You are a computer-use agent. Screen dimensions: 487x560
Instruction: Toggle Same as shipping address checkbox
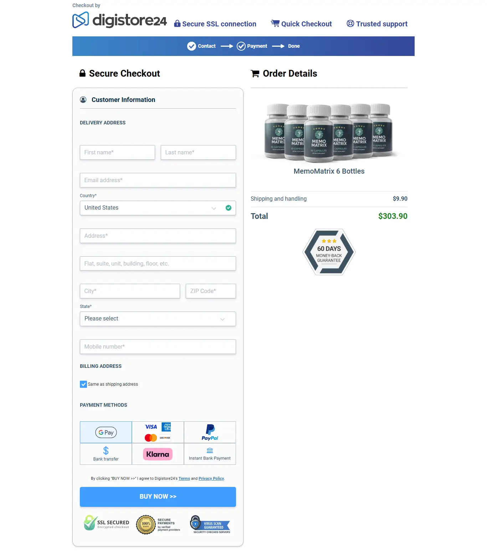pos(83,384)
